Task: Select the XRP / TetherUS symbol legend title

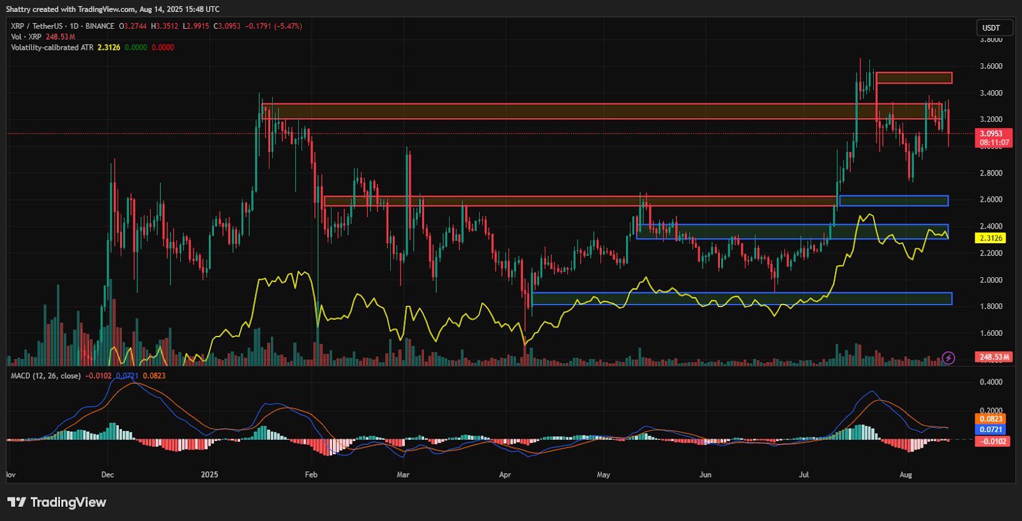Action: click(x=63, y=26)
